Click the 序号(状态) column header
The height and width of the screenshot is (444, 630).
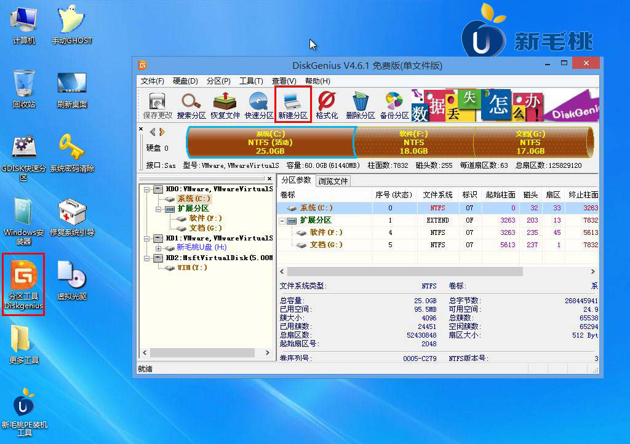click(x=394, y=195)
